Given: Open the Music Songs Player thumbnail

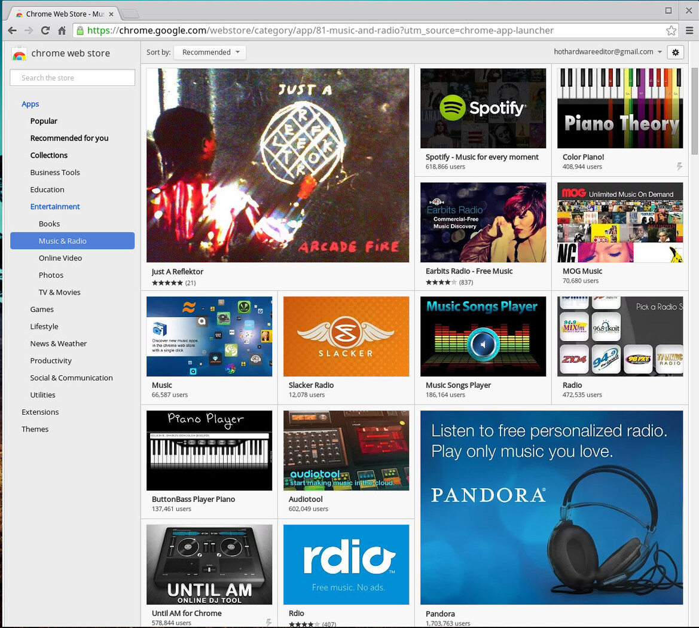Looking at the screenshot, I should [x=483, y=336].
